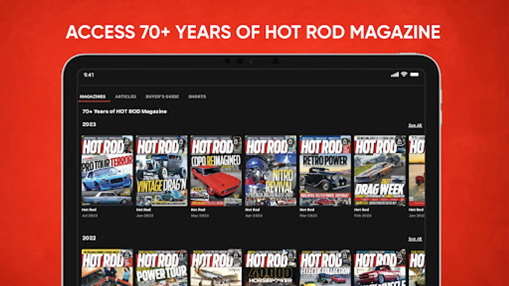The image size is (509, 286).
Task: Open the 40,000 Horsepower issue cover
Action: [271, 268]
